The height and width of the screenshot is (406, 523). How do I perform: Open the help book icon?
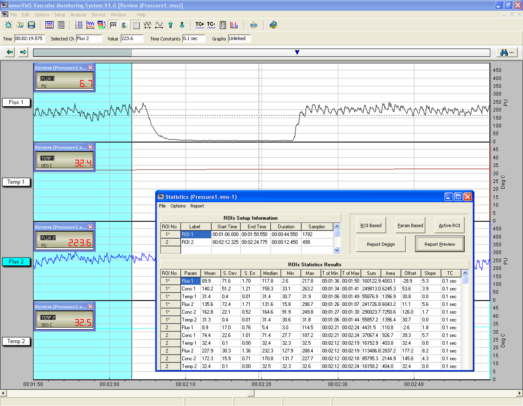pos(273,25)
